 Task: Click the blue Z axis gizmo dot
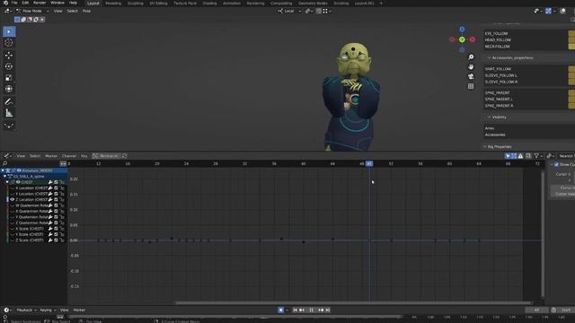point(462,30)
